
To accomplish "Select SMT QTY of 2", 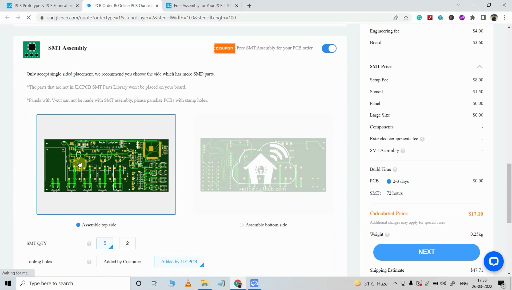I will (127, 243).
